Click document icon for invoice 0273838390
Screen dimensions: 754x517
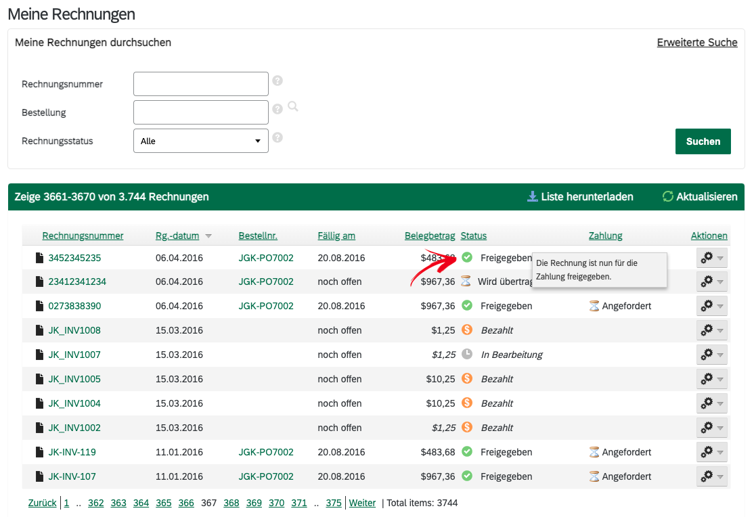pos(39,306)
